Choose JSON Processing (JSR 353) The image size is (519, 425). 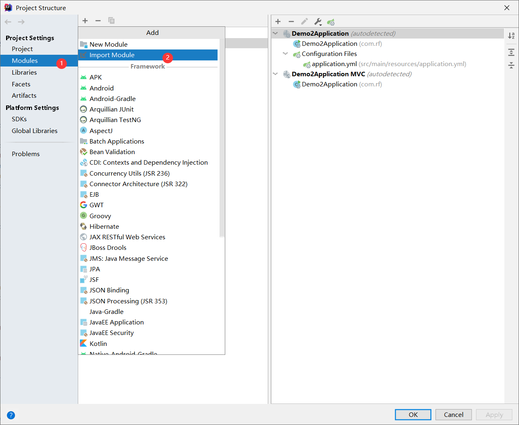(149, 301)
